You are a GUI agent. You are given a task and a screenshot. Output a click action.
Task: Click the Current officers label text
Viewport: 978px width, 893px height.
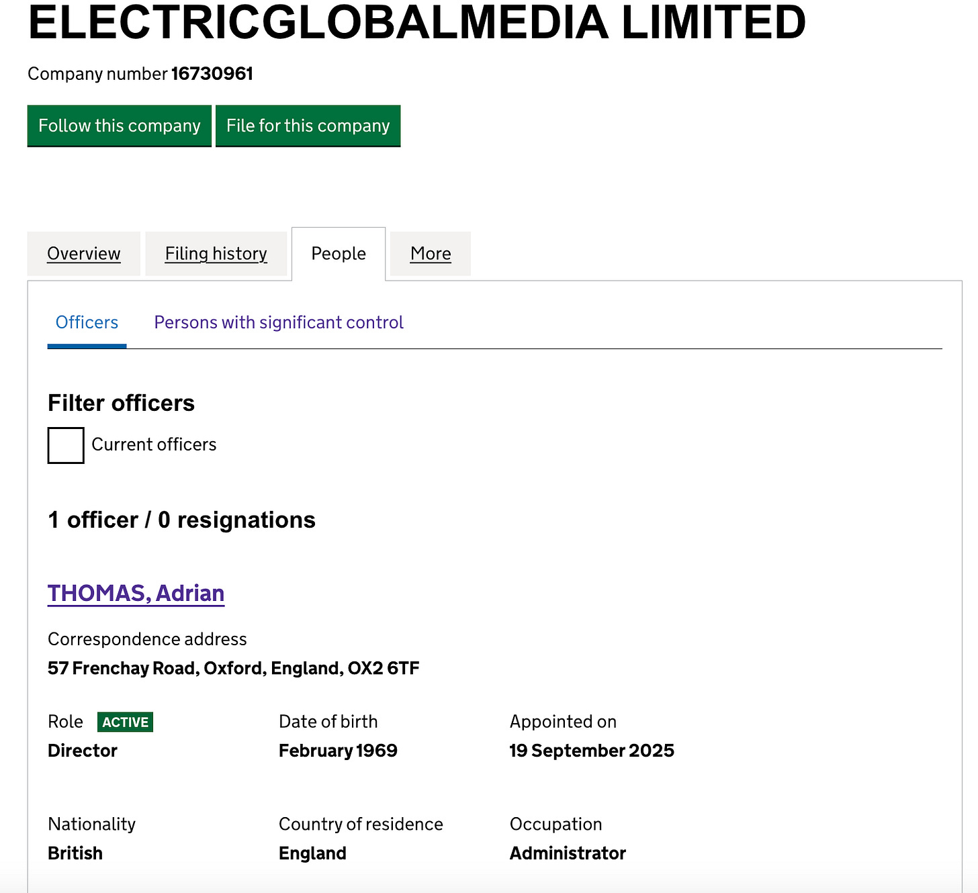154,444
